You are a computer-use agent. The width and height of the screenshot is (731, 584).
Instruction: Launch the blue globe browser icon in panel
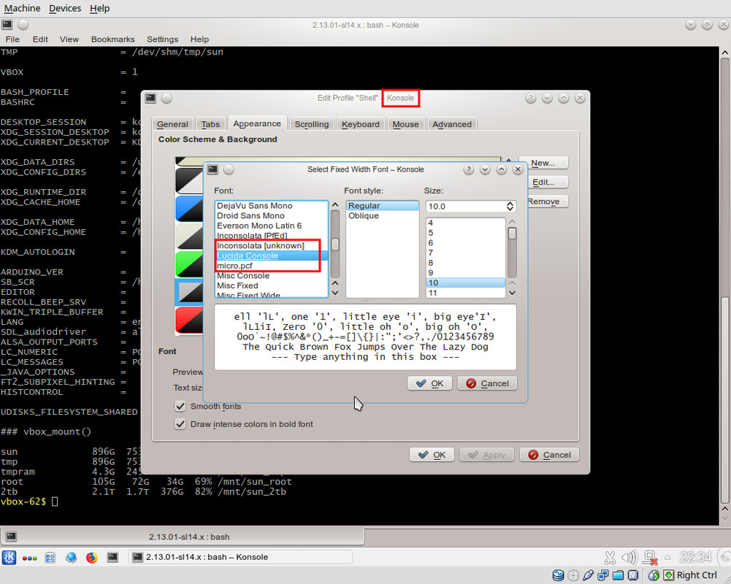[x=72, y=558]
